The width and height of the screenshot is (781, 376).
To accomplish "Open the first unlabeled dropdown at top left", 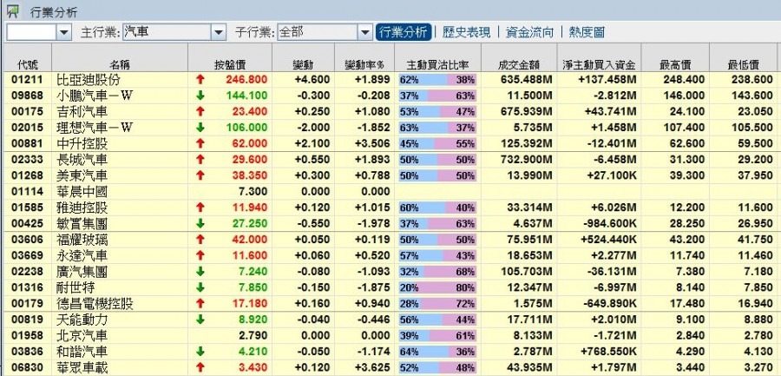I will 63,32.
